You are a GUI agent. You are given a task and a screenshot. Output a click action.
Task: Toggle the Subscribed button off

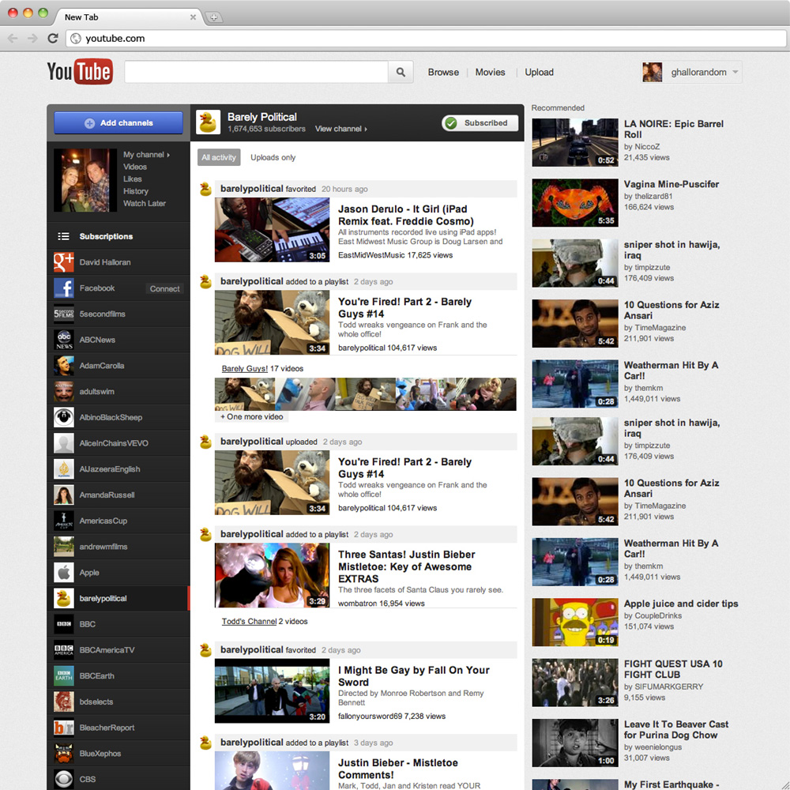pyautogui.click(x=480, y=123)
